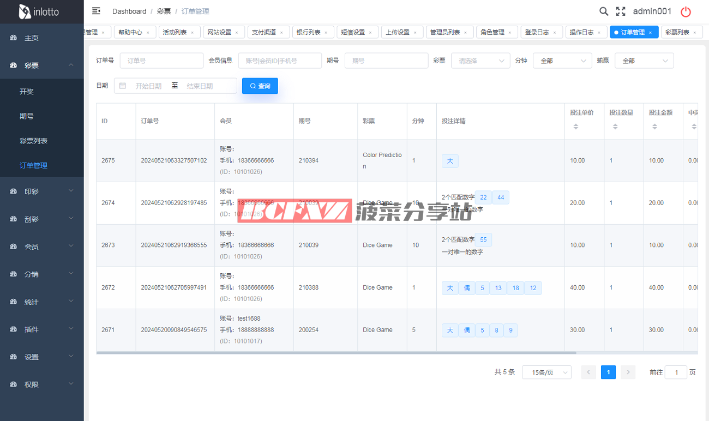
Task: Expand the 统计 sidebar menu
Action: (42, 302)
